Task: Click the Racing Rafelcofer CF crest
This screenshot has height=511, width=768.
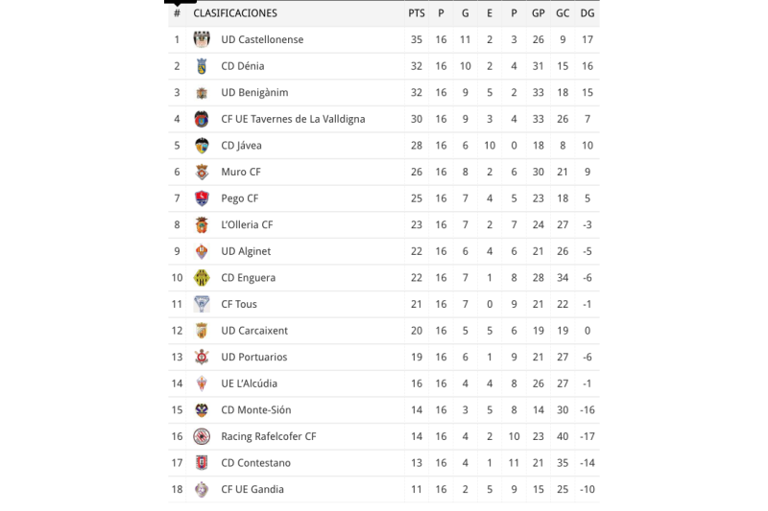Action: [202, 436]
